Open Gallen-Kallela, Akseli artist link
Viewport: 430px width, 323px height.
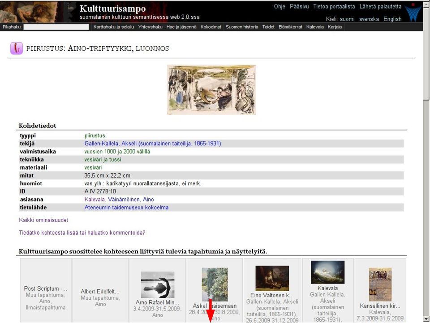(153, 144)
